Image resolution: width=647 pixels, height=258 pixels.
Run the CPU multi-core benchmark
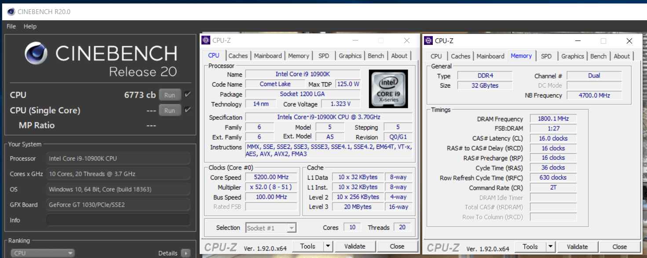[x=170, y=95]
